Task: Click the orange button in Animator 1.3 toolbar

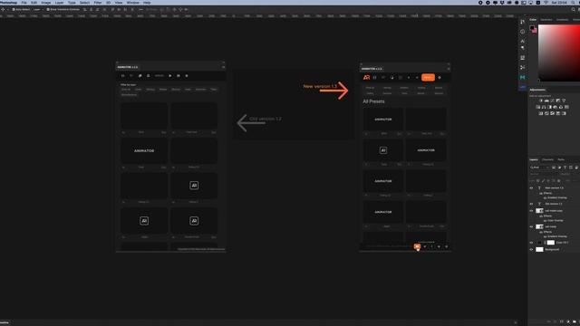Action: (428, 77)
